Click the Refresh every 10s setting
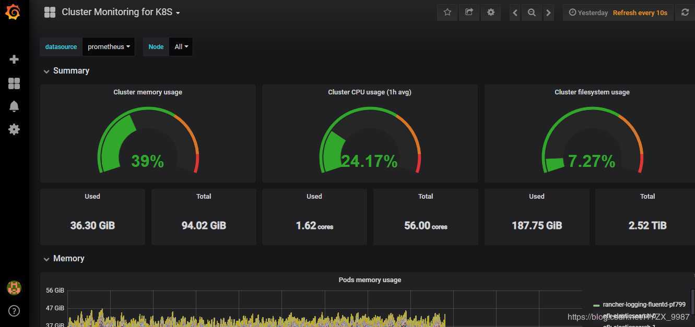Screen dimensions: 695x327 (x=640, y=13)
